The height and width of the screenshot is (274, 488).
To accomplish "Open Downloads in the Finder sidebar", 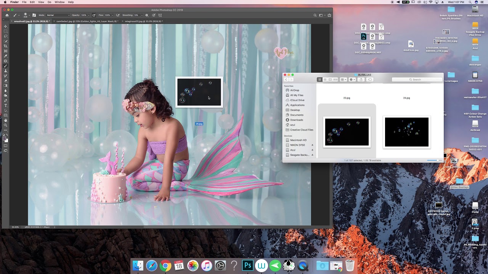I will click(x=297, y=120).
